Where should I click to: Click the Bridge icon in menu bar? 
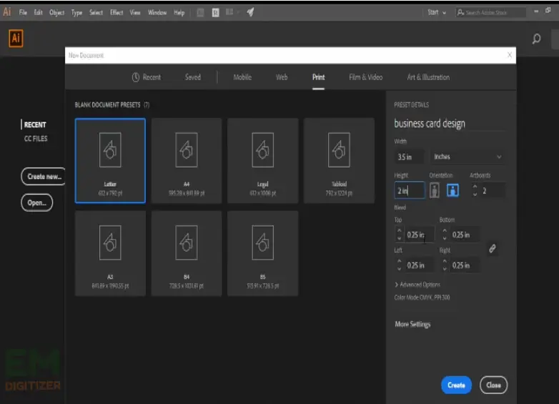(x=200, y=12)
